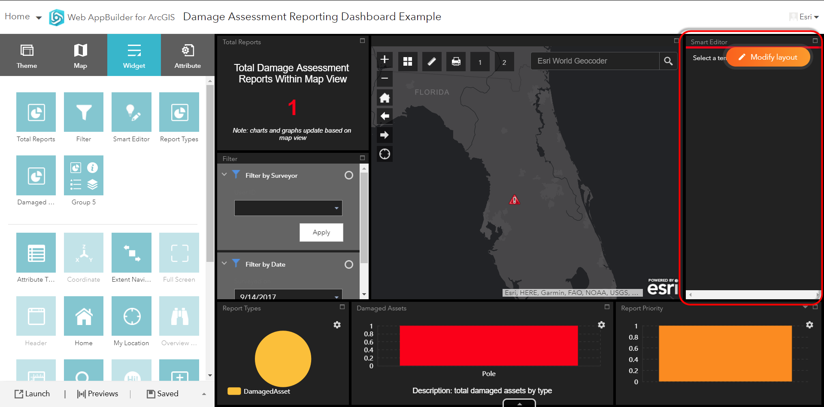Open Damaged Assets chart settings gear

pyautogui.click(x=601, y=325)
